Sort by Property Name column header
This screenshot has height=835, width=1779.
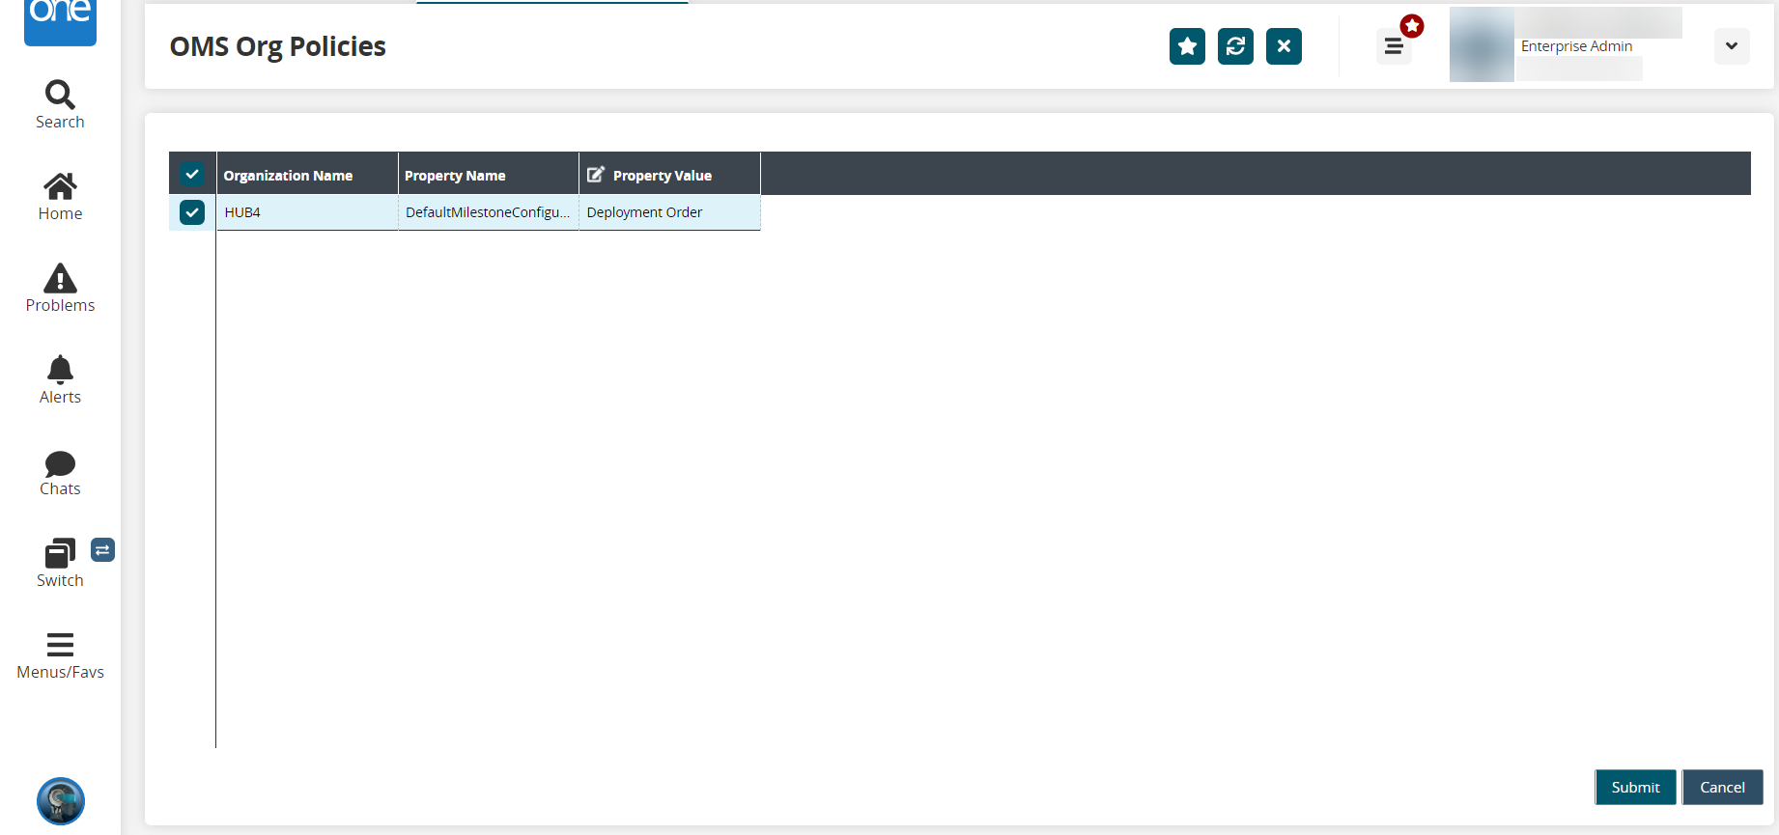coord(489,175)
